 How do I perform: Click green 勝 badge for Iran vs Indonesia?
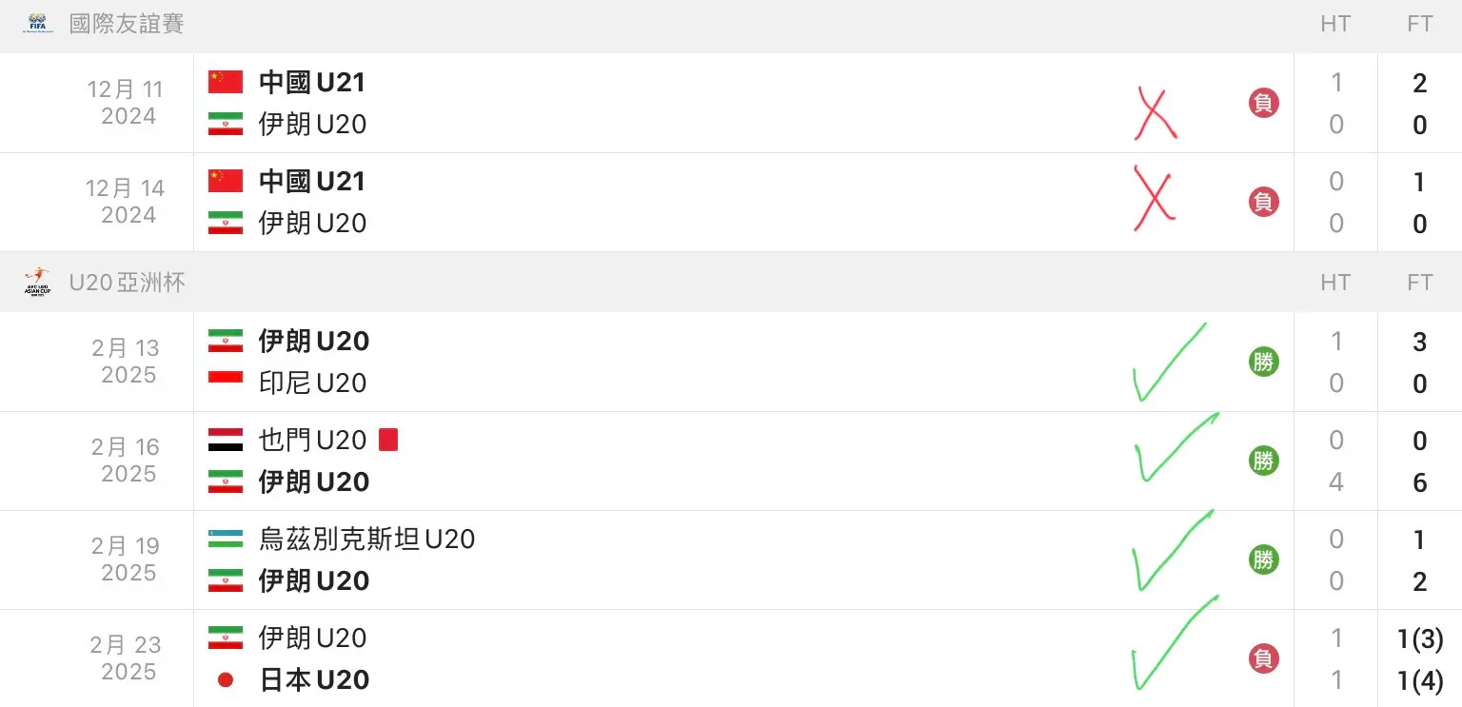click(x=1263, y=362)
